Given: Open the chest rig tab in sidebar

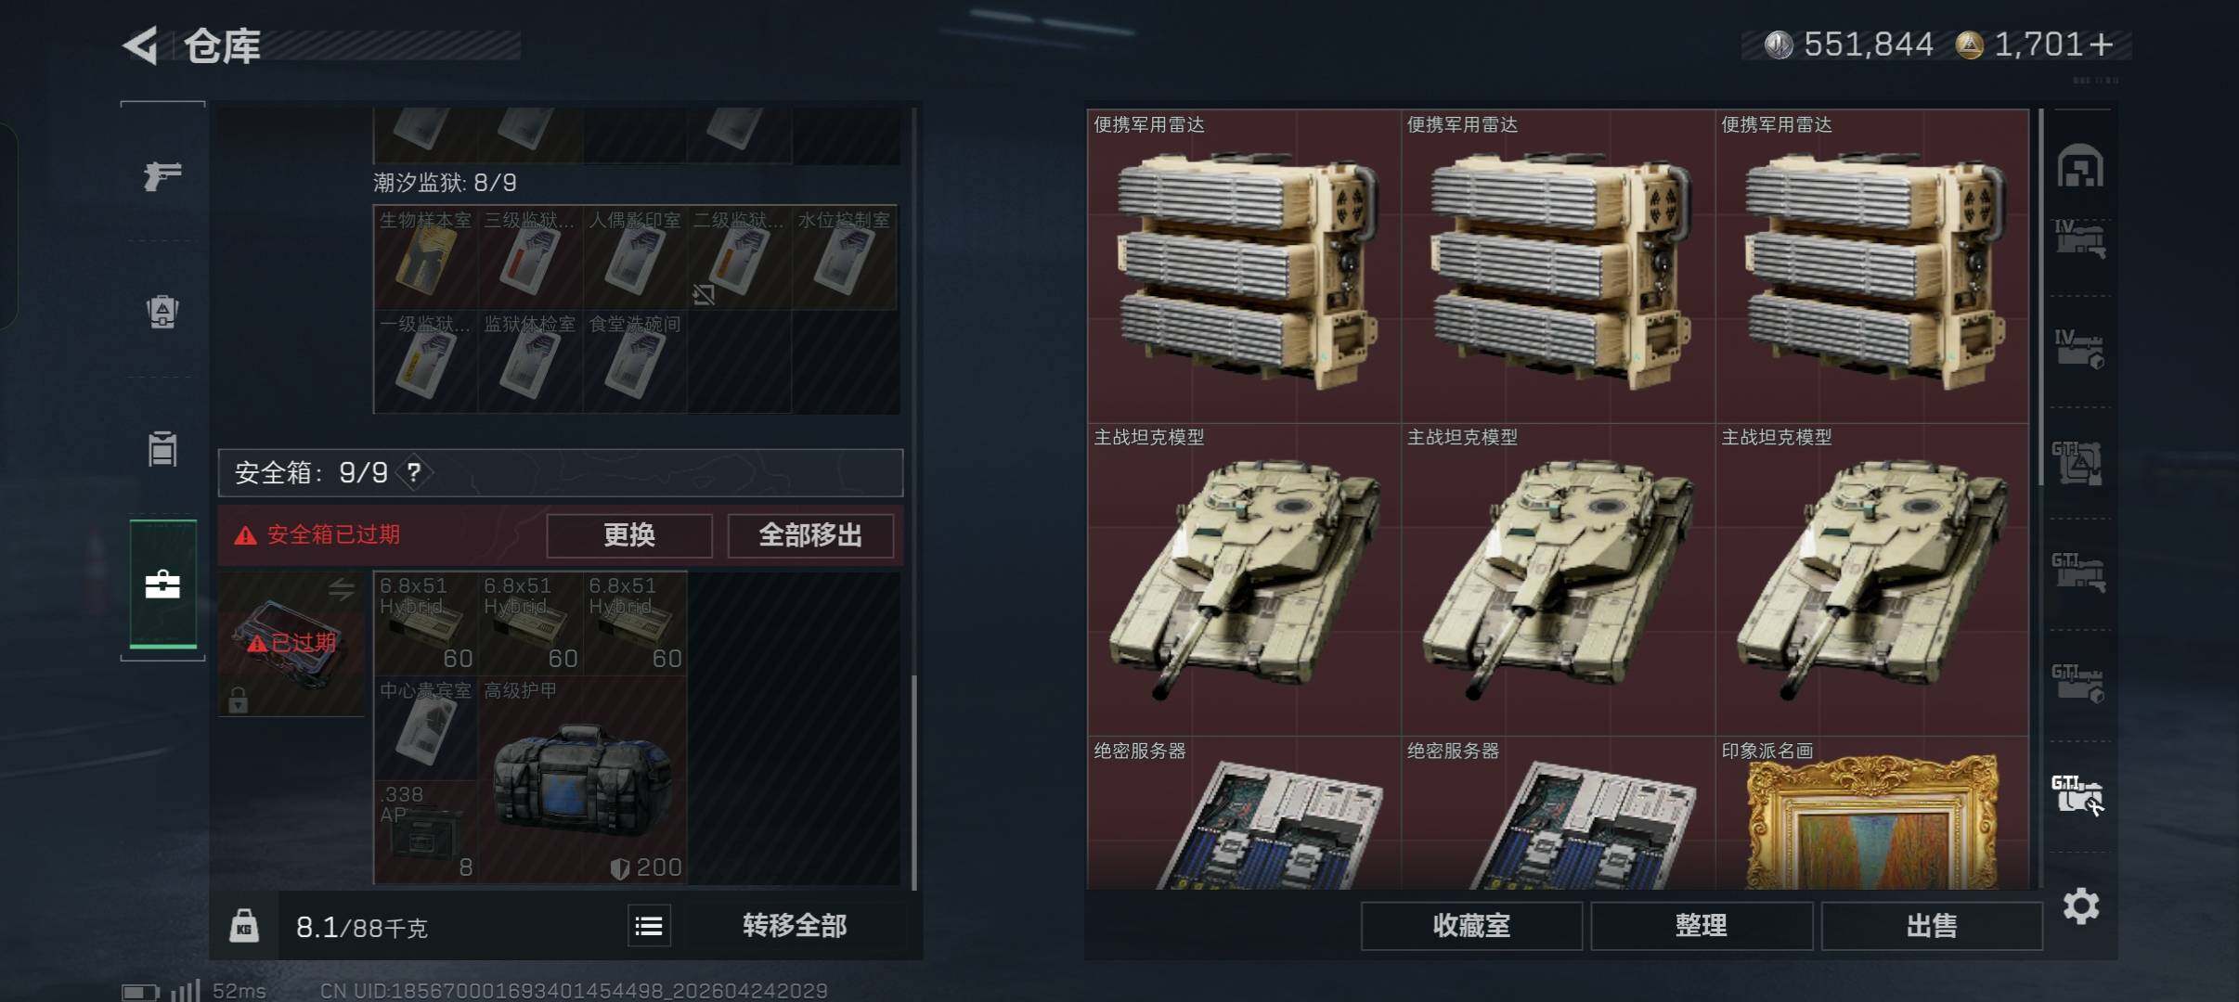Looking at the screenshot, I should point(162,448).
